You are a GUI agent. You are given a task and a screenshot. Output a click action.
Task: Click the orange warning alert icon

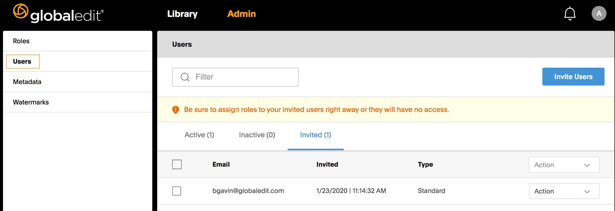(176, 110)
